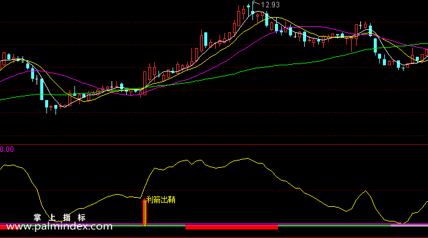Viewport: 428px width, 238px height.
Task: Click the thick red bar segment along the indicator baseline
Action: coord(232,227)
